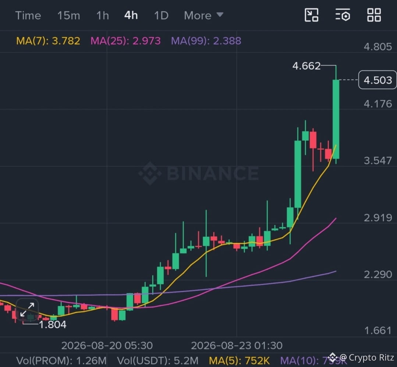Click the 3.547 price axis label

point(378,161)
